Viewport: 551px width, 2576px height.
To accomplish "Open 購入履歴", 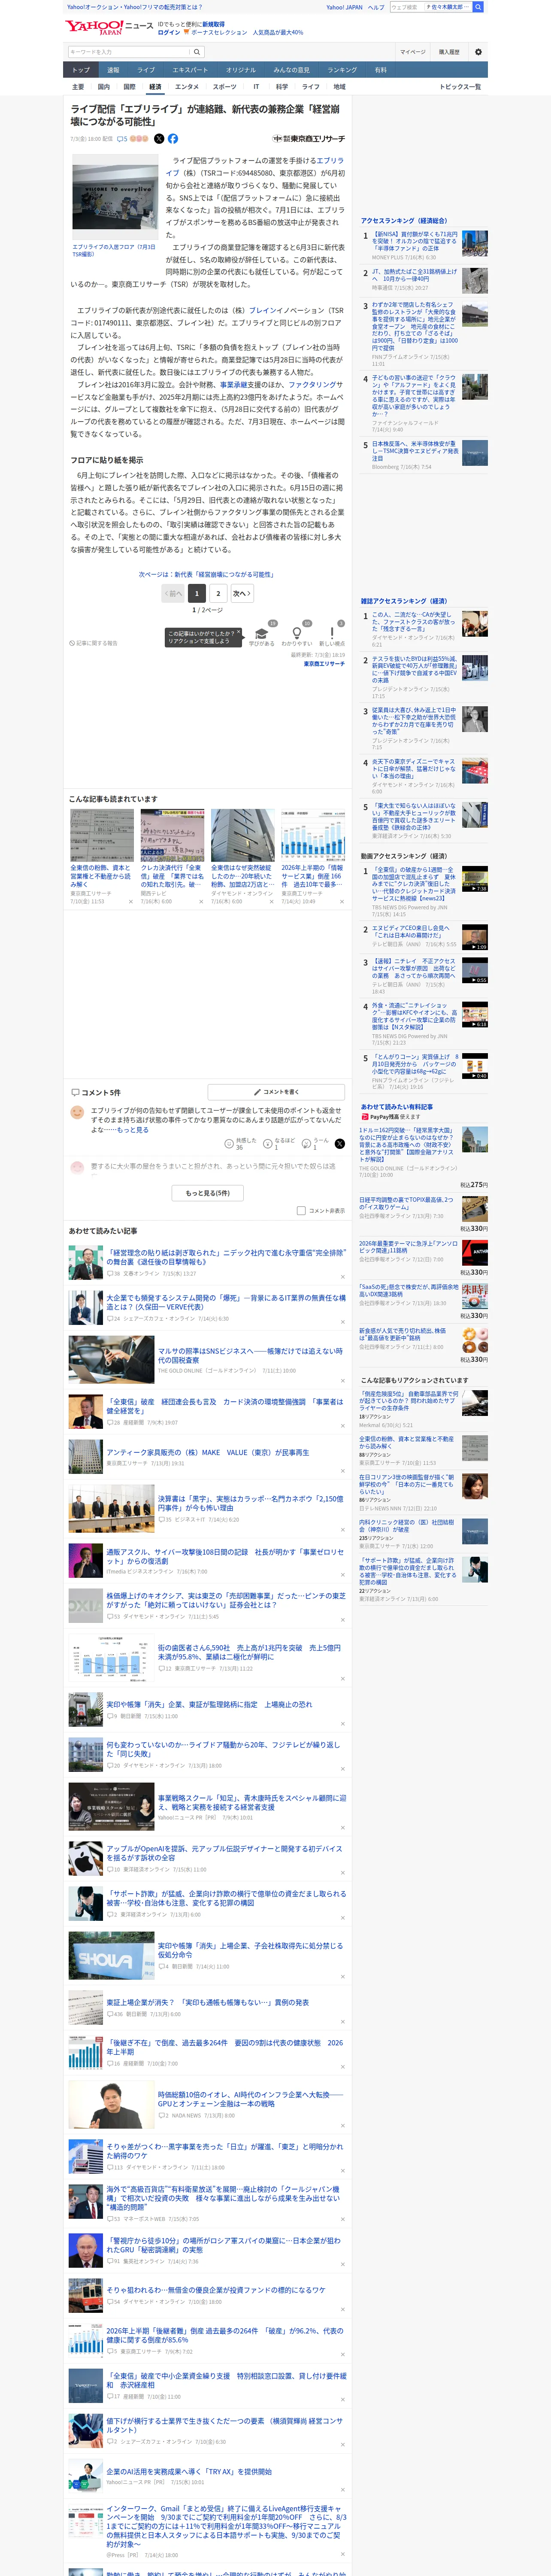I will 449,52.
